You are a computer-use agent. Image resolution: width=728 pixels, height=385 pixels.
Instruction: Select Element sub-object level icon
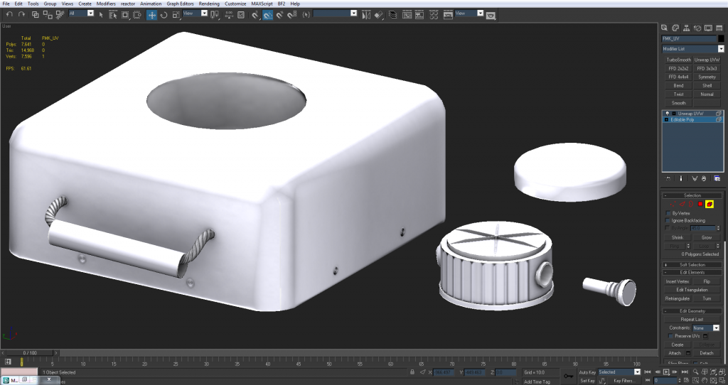(x=710, y=205)
